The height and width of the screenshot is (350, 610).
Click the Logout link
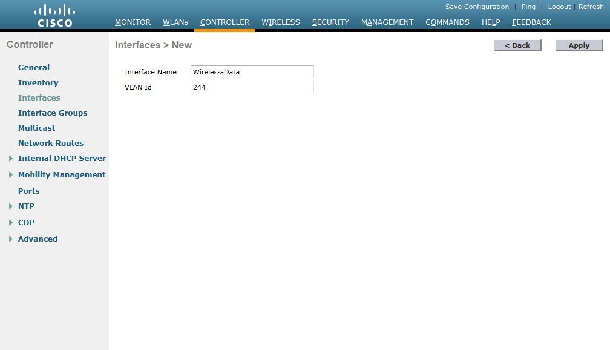559,7
